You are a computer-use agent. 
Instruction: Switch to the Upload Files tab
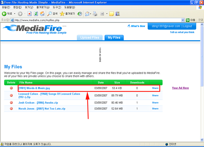coord(90,38)
